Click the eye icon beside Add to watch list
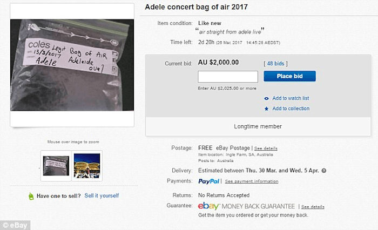This screenshot has height=230, width=378. 267,98
